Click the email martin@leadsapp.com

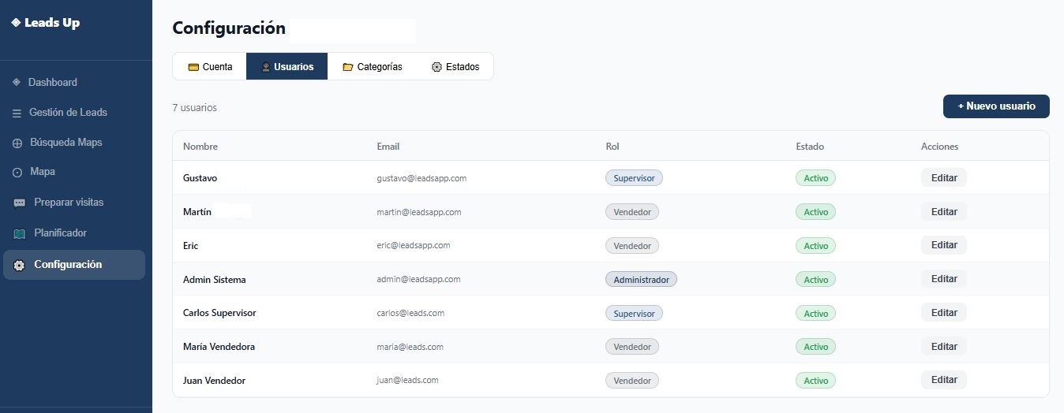pyautogui.click(x=419, y=212)
